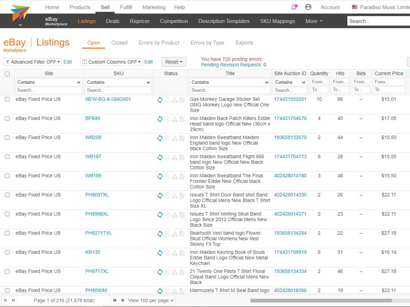
Task: Switch to the Exports tab
Action: tap(244, 43)
